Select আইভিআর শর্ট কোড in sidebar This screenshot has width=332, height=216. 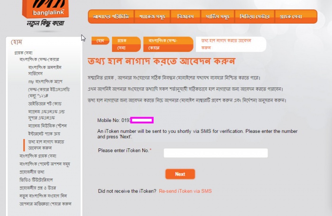point(45,104)
